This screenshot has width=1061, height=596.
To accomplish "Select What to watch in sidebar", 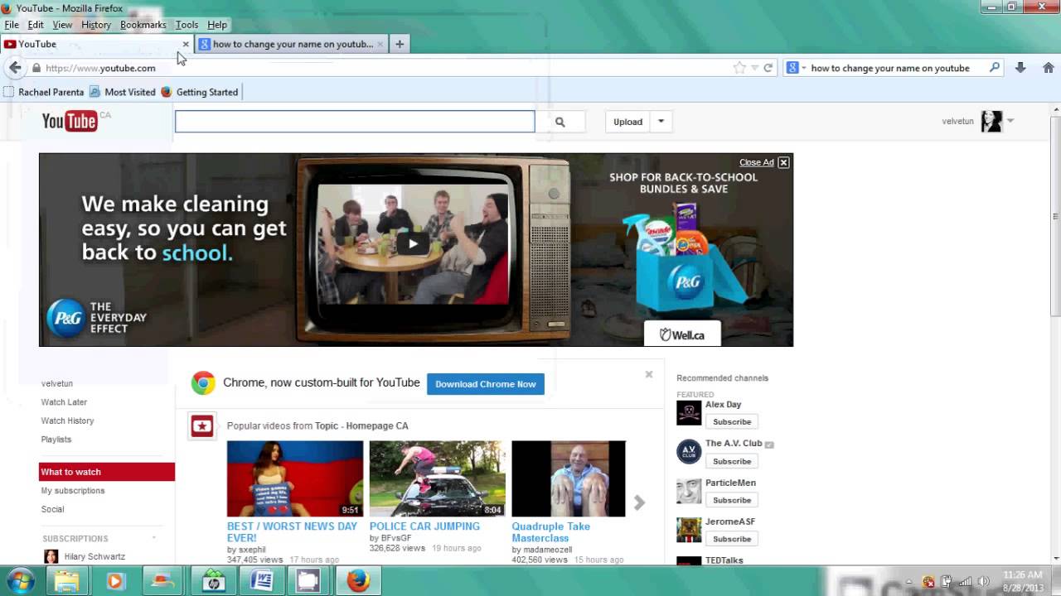I will click(107, 472).
